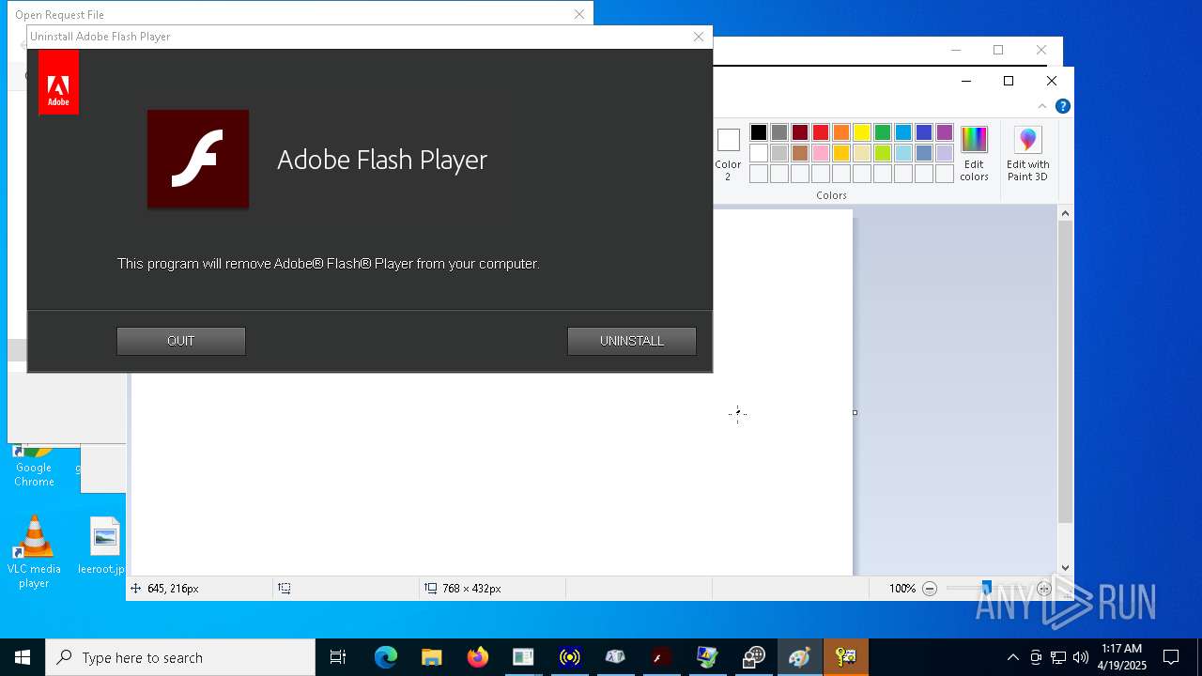Open Edit colors in Paint
1202x676 pixels.
coord(974,154)
